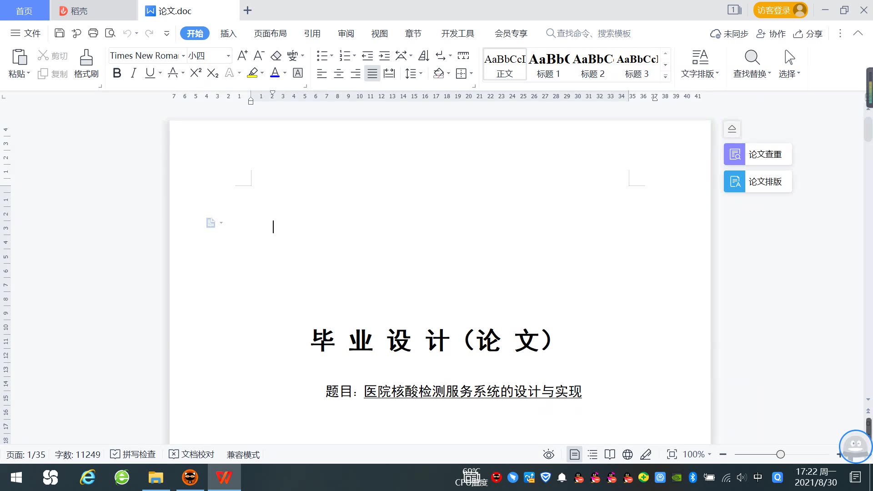
Task: Click the print icon in quick toolbar
Action: point(93,33)
